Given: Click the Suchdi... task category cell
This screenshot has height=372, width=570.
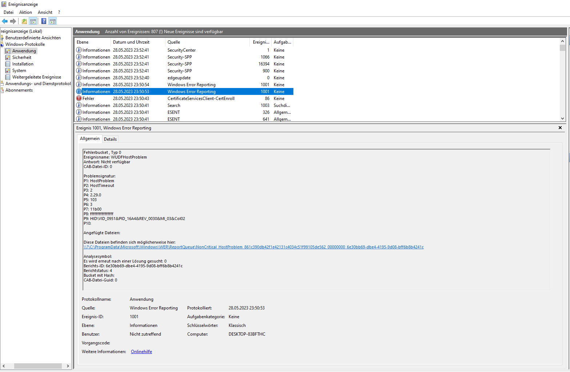Looking at the screenshot, I should point(282,105).
